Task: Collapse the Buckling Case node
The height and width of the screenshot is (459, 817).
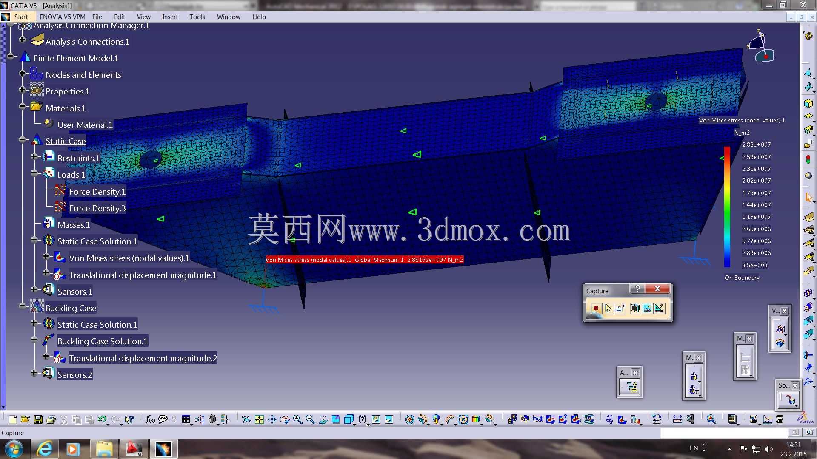Action: point(22,306)
